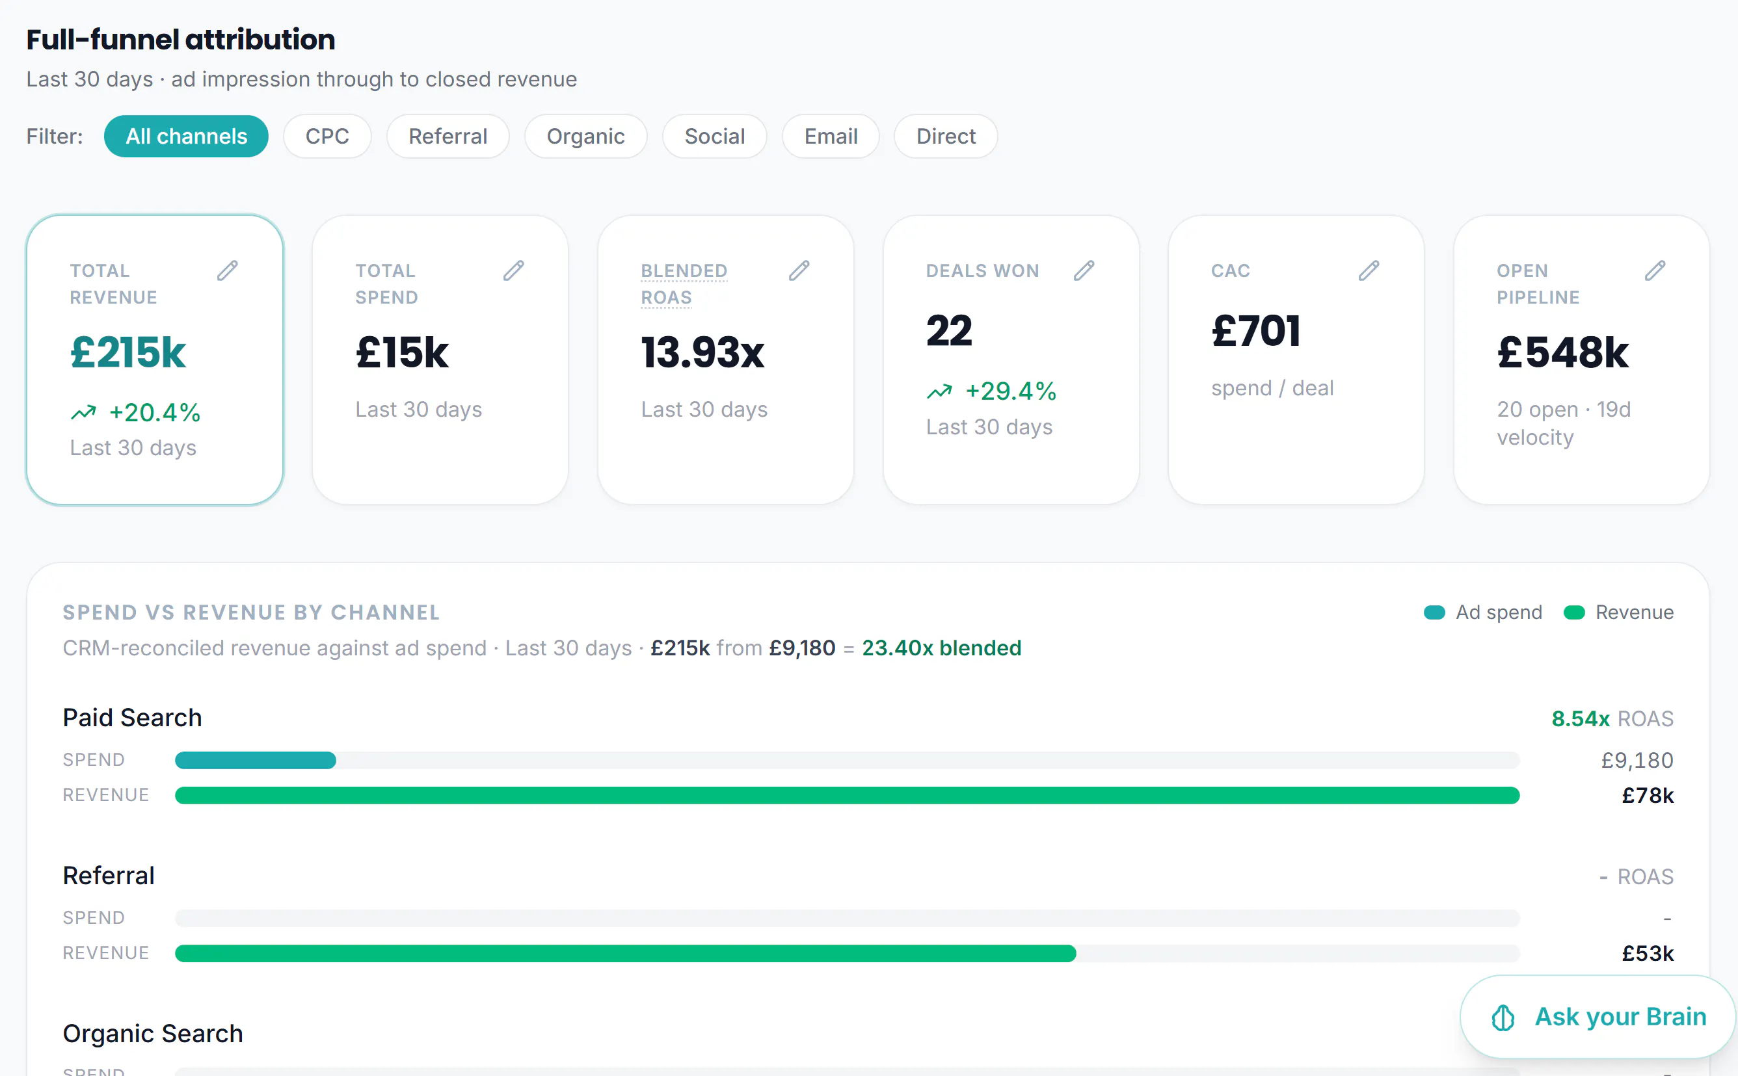1738x1076 pixels.
Task: Click the spend / deal caption
Action: [x=1272, y=389]
